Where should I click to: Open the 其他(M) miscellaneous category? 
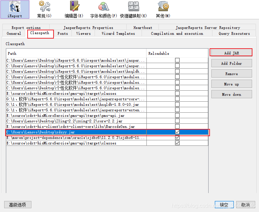point(163,9)
